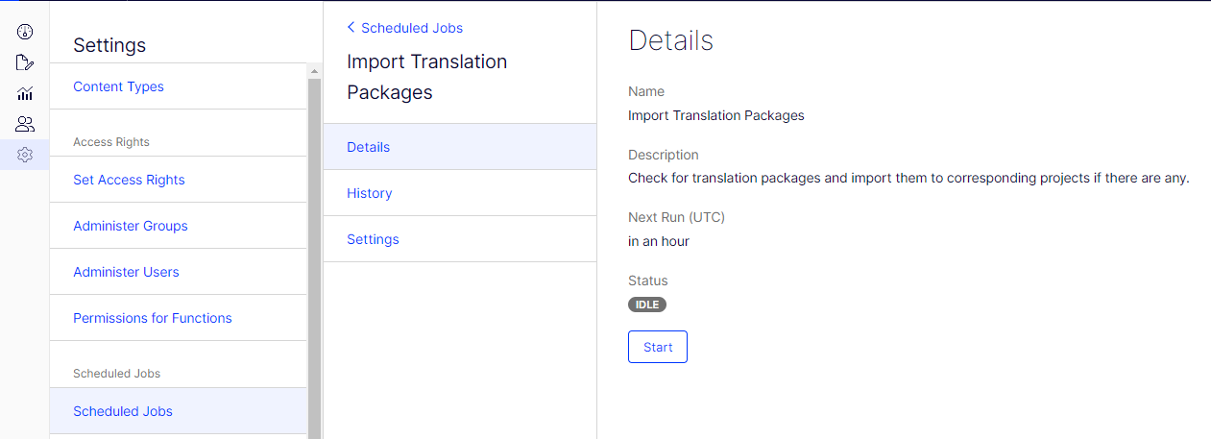Click the settings gear icon
The image size is (1211, 439).
(x=25, y=155)
